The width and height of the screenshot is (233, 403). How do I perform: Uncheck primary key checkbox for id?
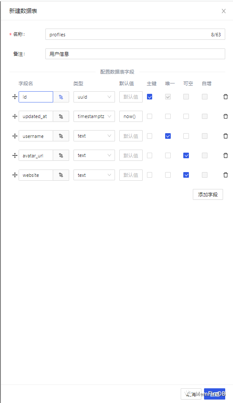click(x=150, y=97)
